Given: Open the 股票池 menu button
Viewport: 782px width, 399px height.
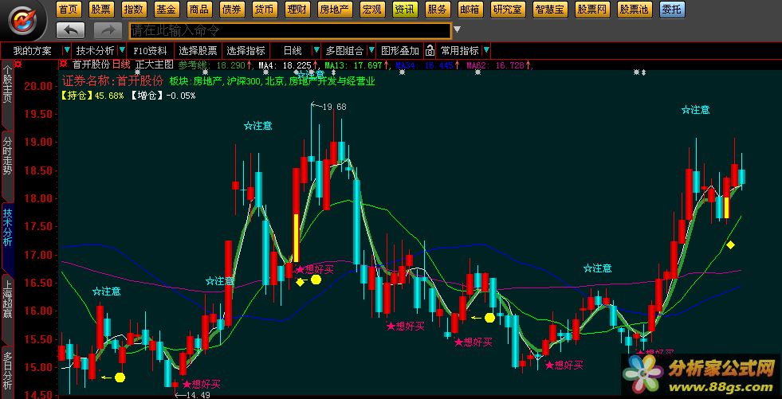Looking at the screenshot, I should click(635, 9).
